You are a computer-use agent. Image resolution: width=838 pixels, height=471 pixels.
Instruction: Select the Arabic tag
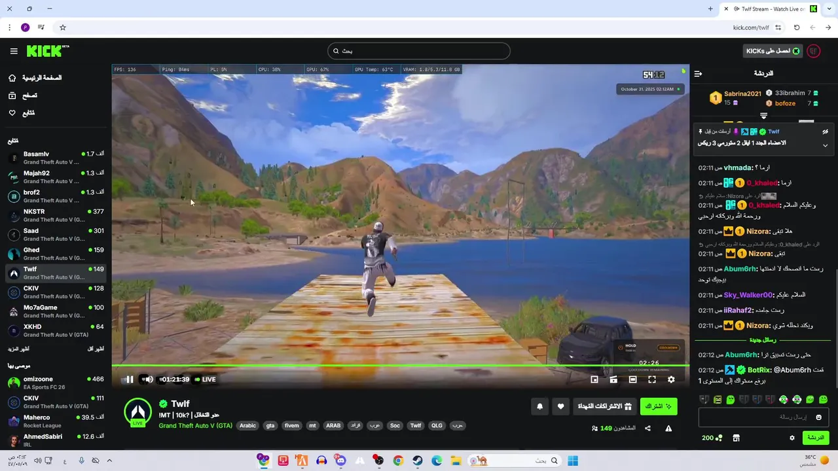[247, 425]
